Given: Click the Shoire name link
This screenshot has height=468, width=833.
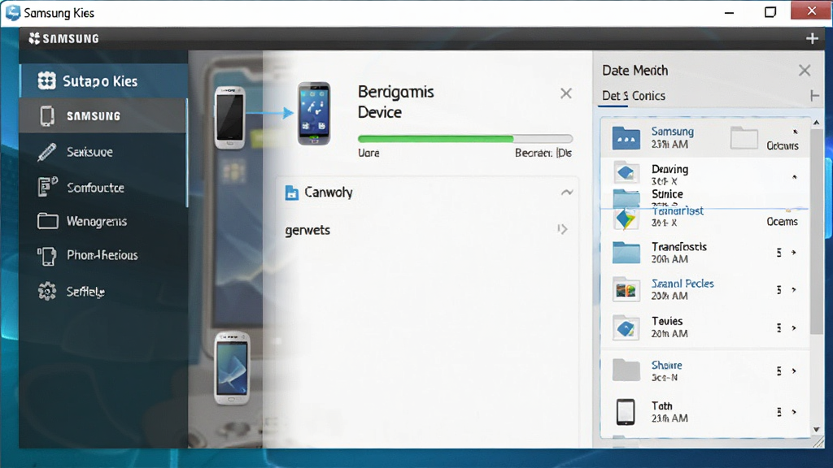Looking at the screenshot, I should click(667, 365).
